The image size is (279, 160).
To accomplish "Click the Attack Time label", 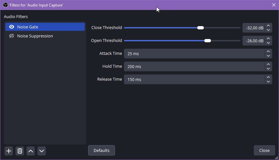I will tap(111, 53).
